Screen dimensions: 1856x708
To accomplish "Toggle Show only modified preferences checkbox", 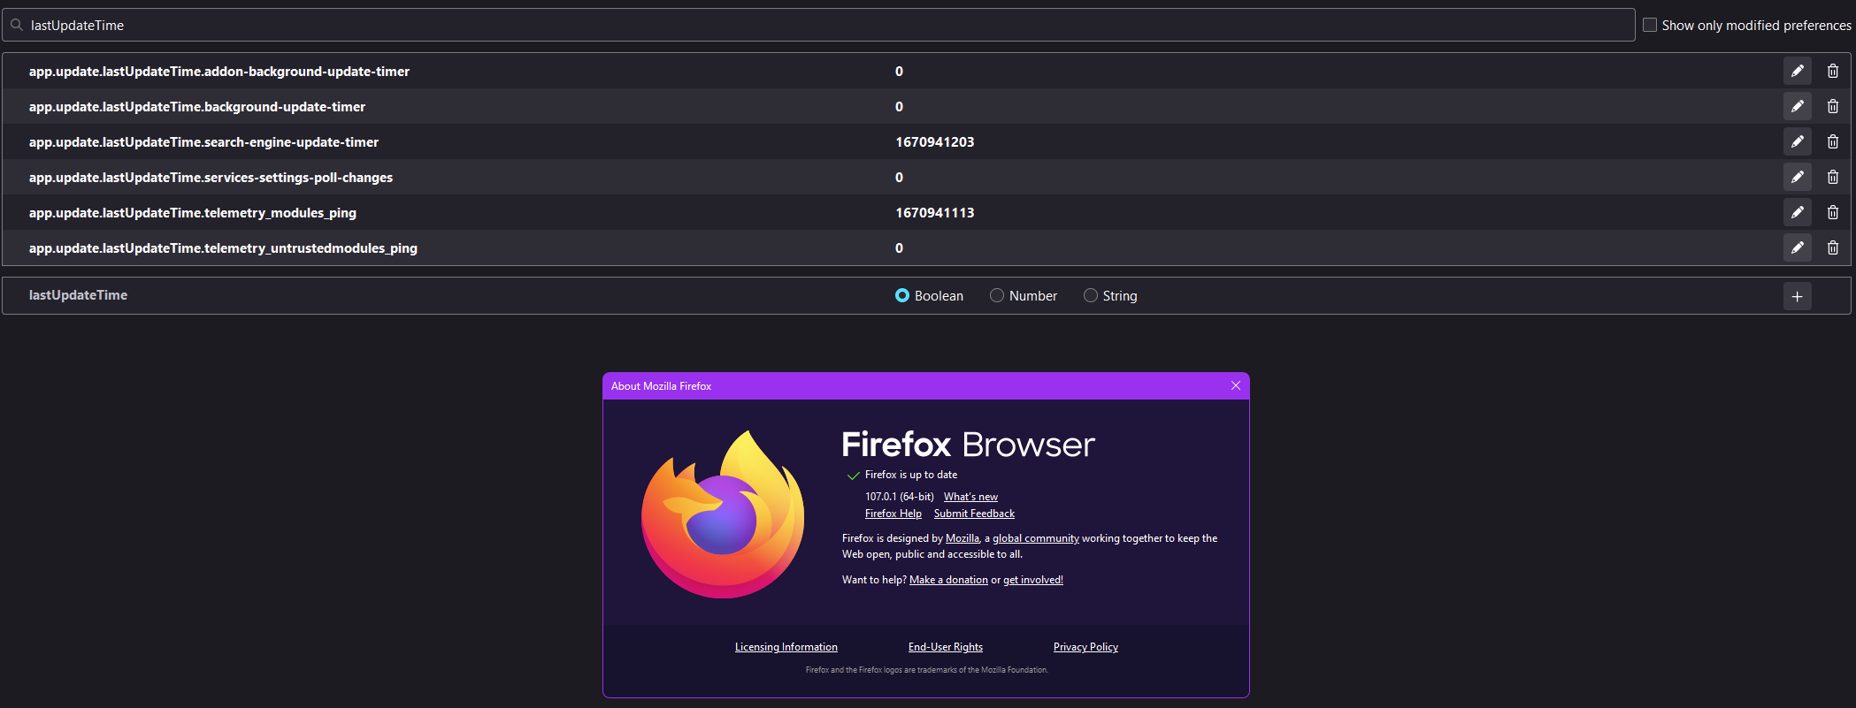I will point(1650,25).
